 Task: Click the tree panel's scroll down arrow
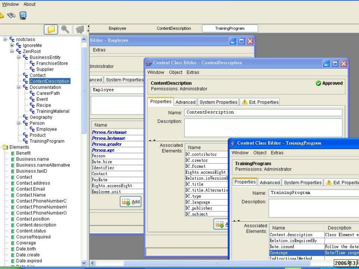(84, 263)
